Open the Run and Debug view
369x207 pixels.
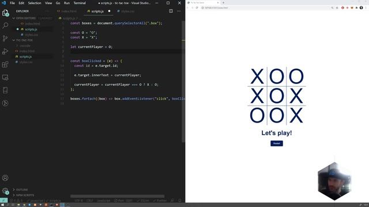5,51
